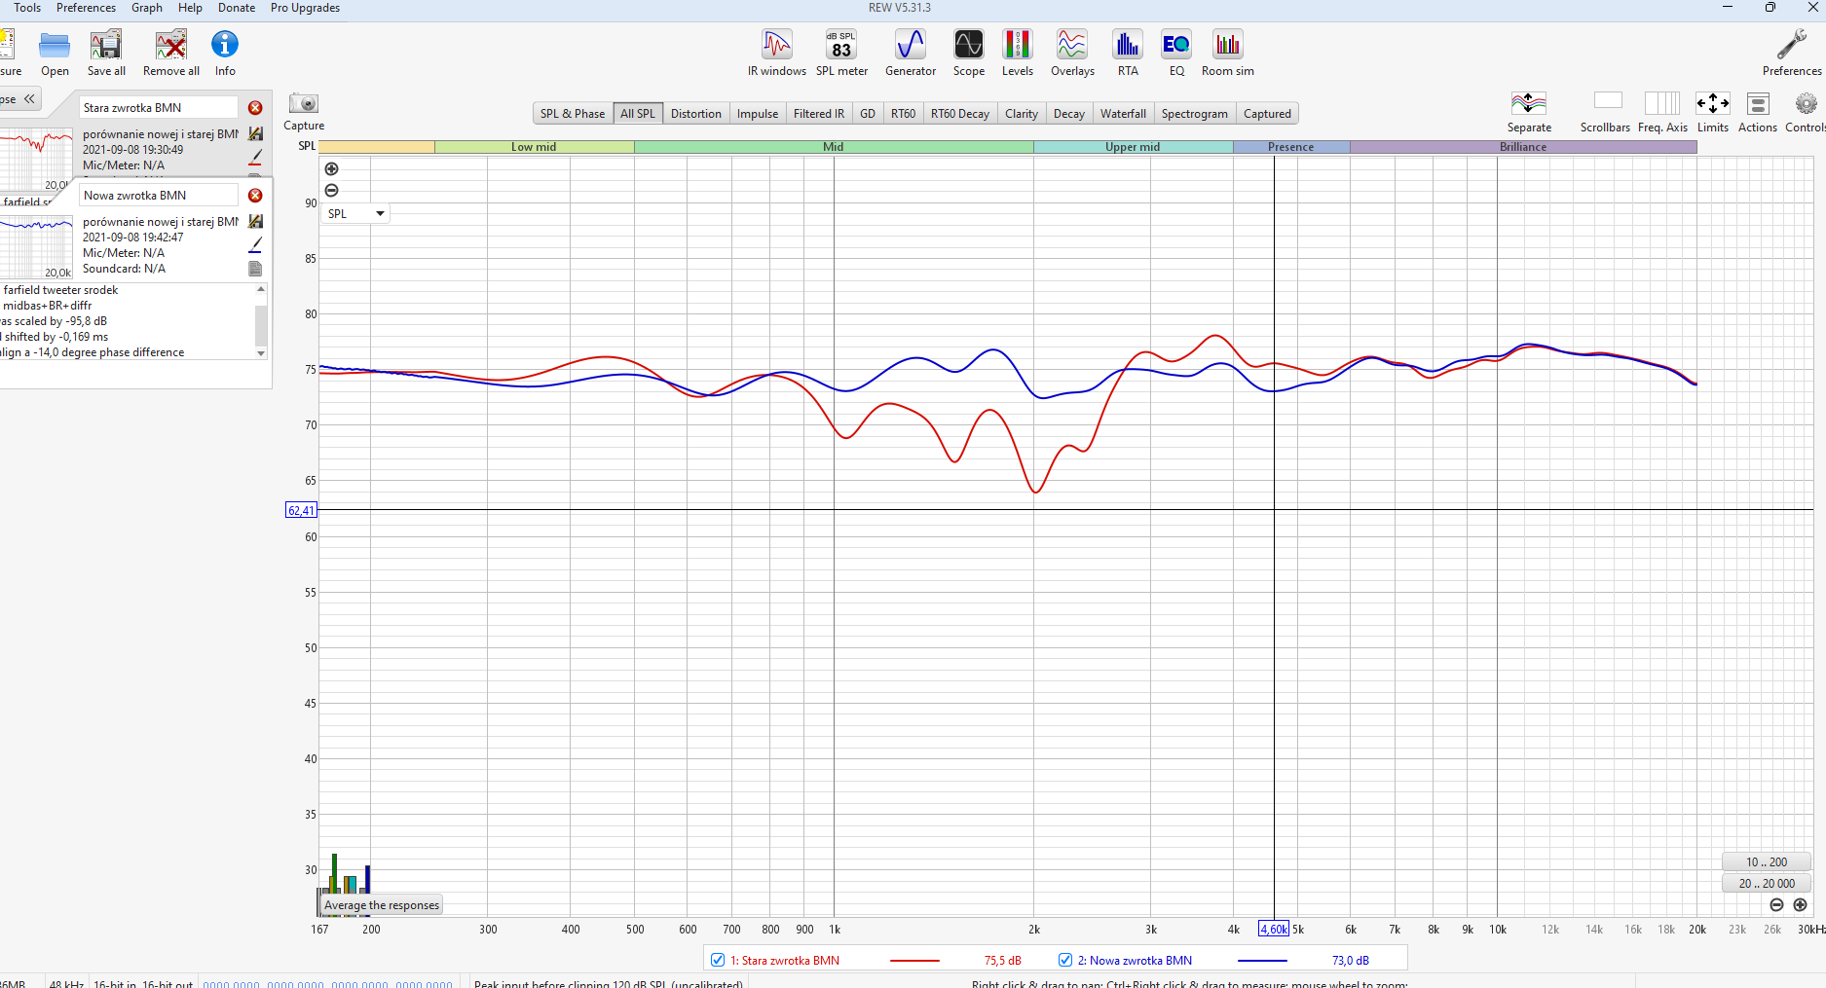The height and width of the screenshot is (988, 1826).
Task: Switch to the RT60 tab
Action: [x=903, y=114]
